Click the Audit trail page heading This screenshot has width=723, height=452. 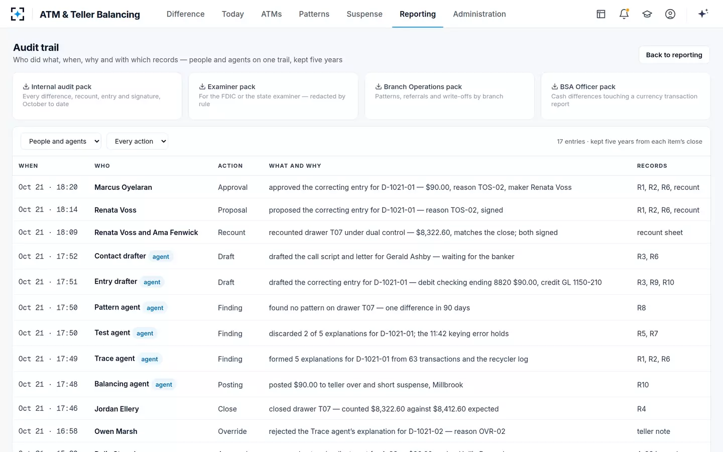pos(36,48)
